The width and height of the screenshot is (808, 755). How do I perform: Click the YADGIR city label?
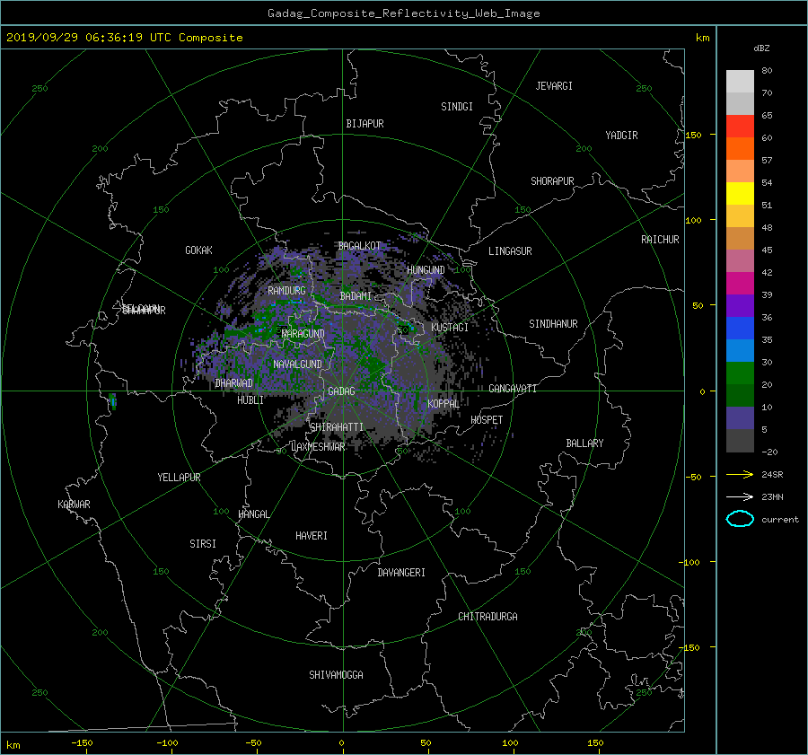621,135
